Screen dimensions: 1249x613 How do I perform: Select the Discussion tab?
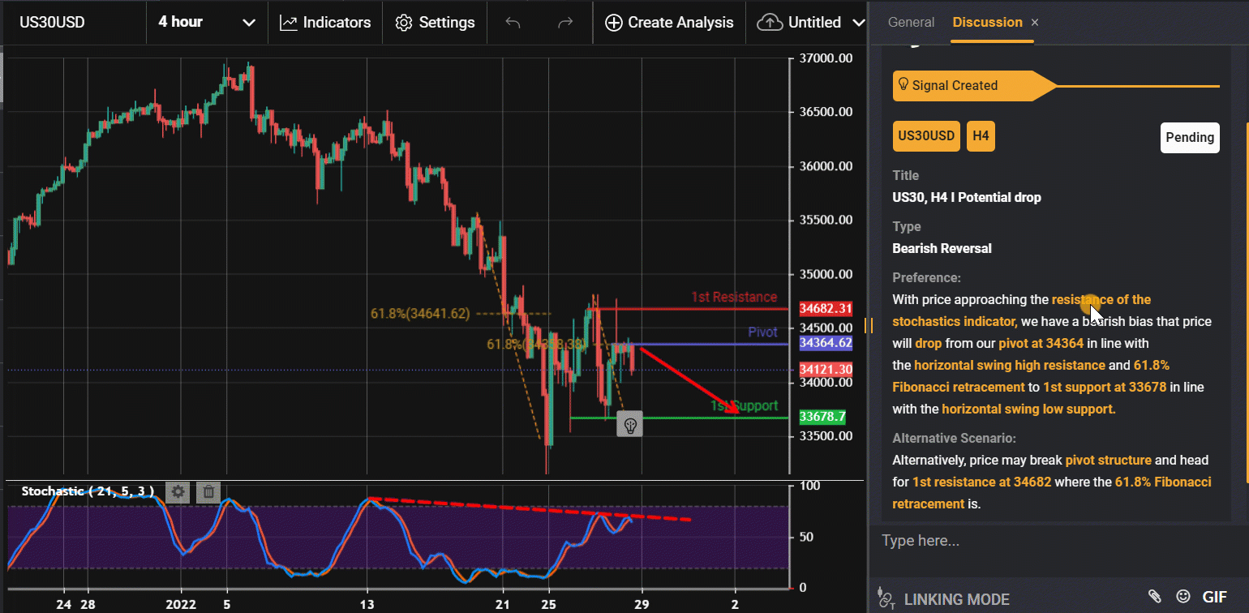[987, 23]
